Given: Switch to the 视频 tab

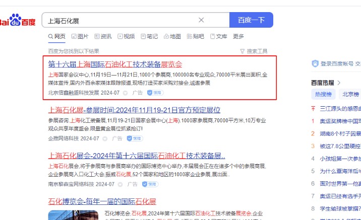Looking at the screenshot, I should pyautogui.click(x=126, y=36).
